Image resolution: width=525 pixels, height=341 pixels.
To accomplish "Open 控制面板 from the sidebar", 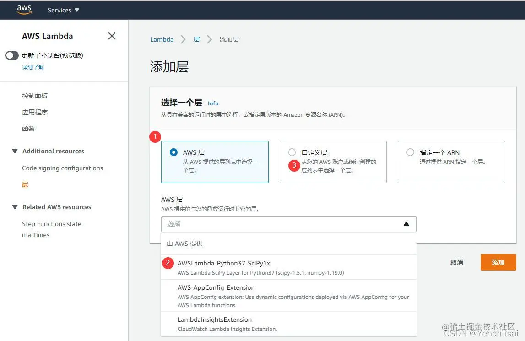I will (36, 96).
